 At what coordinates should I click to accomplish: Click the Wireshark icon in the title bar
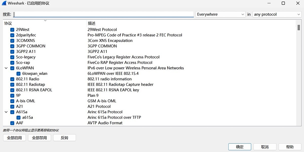click(4, 3)
